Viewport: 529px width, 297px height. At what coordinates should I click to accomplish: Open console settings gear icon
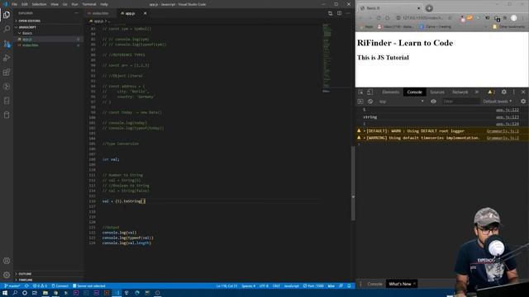(x=523, y=101)
